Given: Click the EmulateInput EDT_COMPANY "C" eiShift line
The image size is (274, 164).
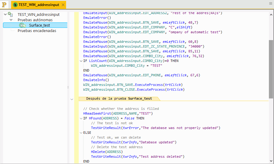Looking at the screenshot, I should point(138,27).
